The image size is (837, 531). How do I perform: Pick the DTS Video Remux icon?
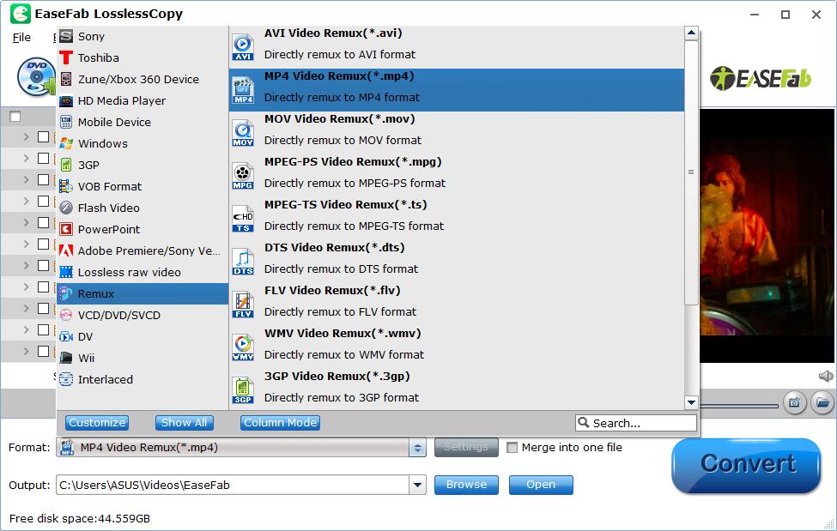[x=243, y=262]
